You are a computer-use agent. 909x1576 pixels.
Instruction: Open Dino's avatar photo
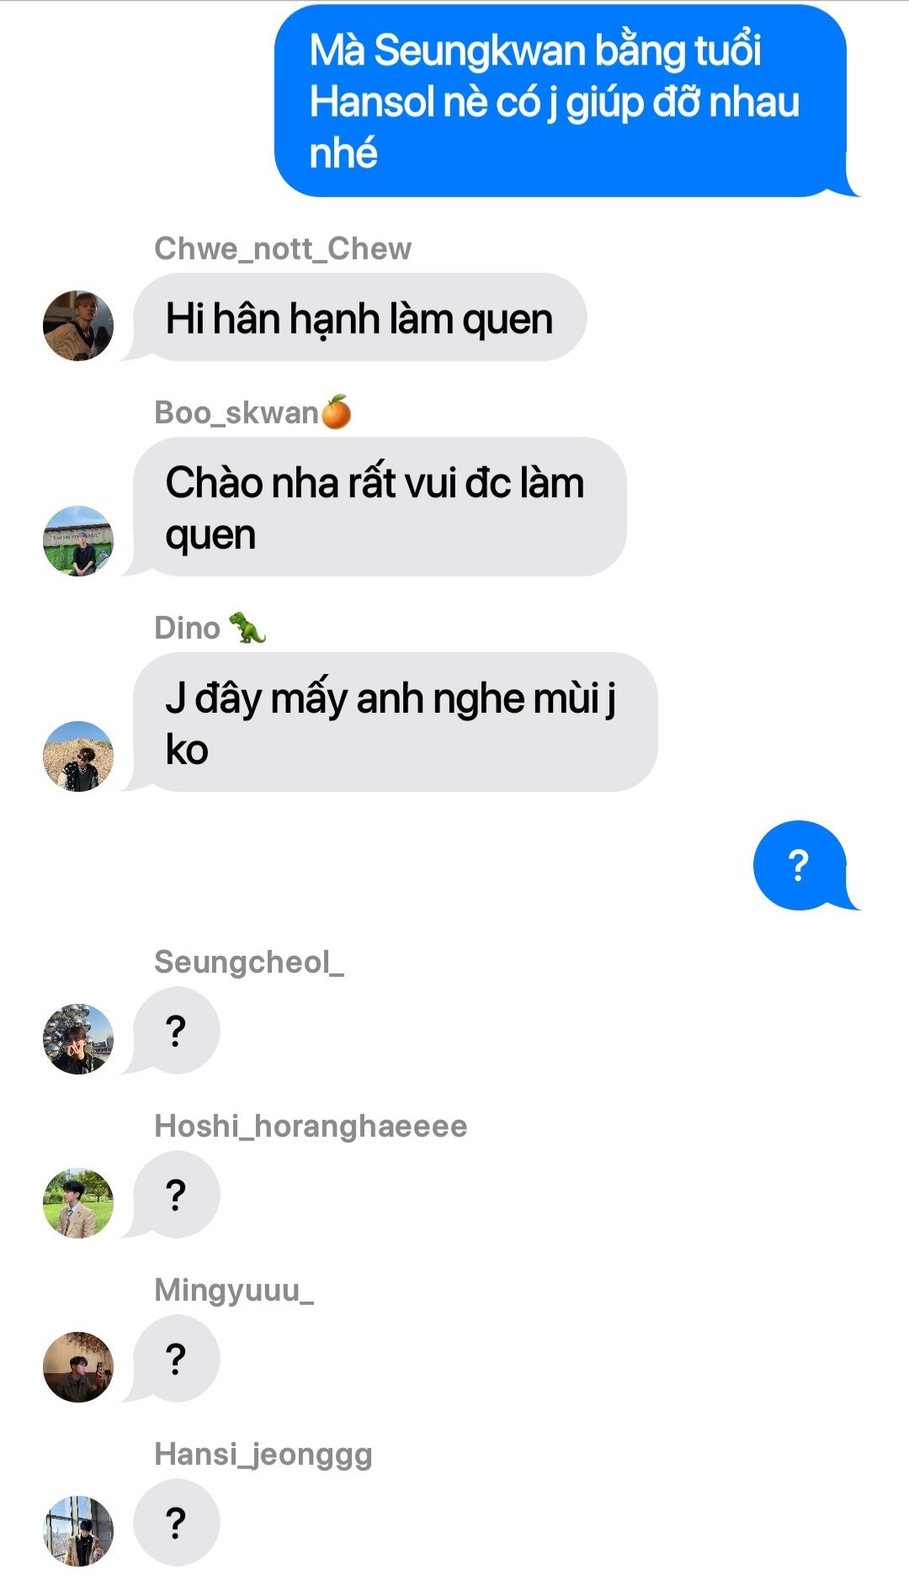tap(78, 756)
